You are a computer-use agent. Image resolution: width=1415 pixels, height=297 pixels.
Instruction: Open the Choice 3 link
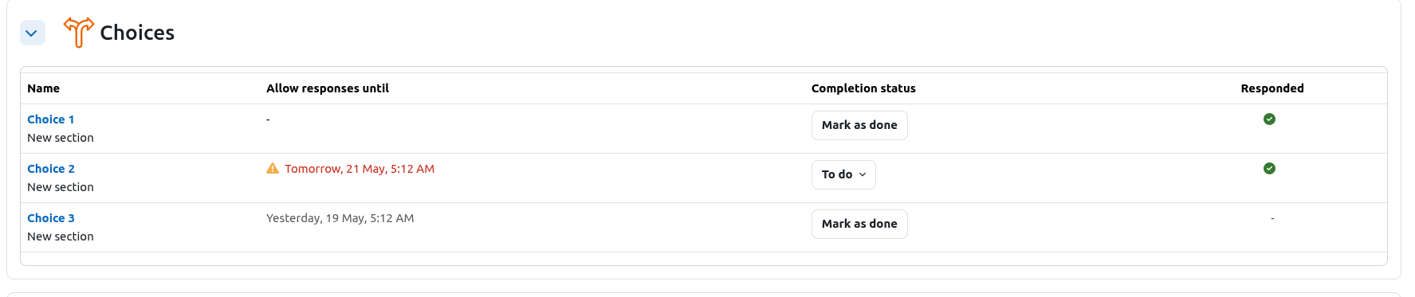pos(51,218)
